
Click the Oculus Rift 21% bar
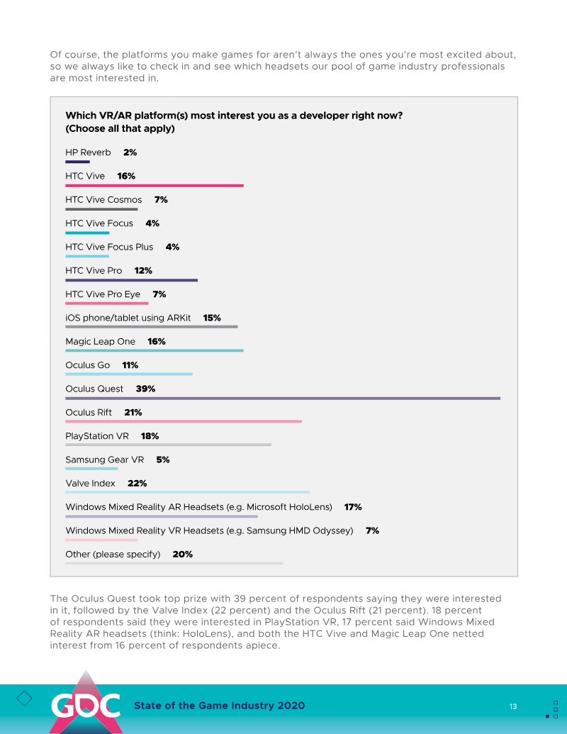point(184,422)
